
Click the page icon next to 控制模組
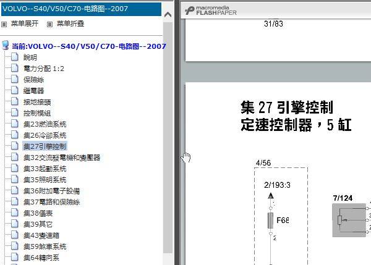15,112
